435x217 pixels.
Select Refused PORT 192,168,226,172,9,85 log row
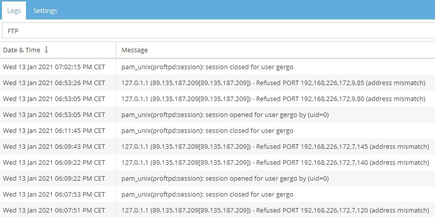tap(273, 83)
